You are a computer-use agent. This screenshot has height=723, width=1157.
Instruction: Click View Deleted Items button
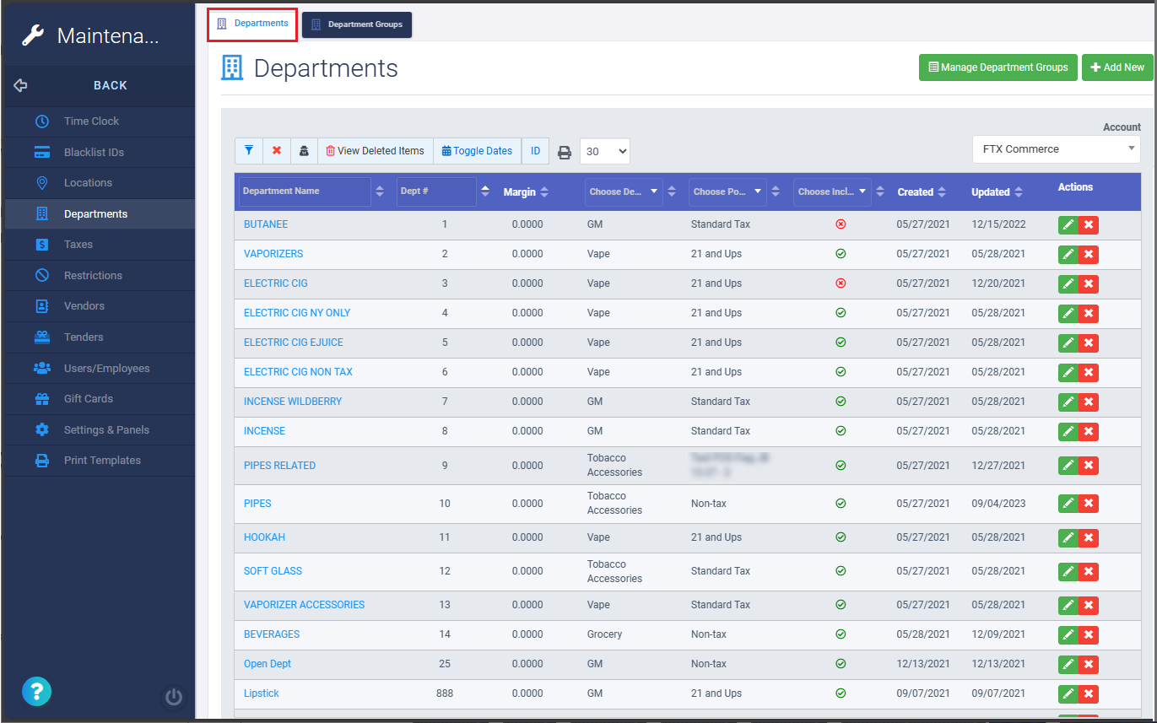[x=376, y=151]
